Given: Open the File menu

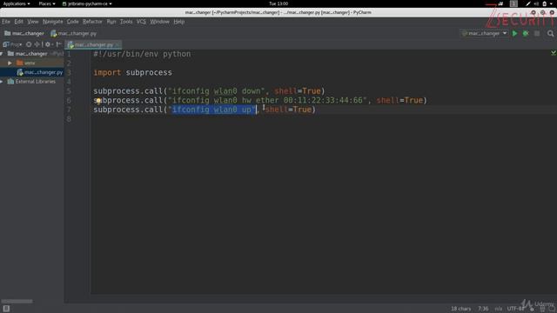Looking at the screenshot, I should [x=6, y=22].
